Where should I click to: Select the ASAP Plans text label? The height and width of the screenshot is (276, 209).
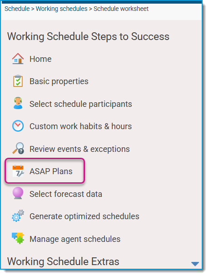[51, 171]
